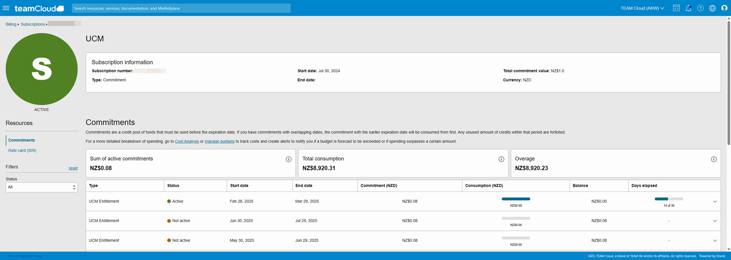Show info for Total consumption

tap(501, 159)
